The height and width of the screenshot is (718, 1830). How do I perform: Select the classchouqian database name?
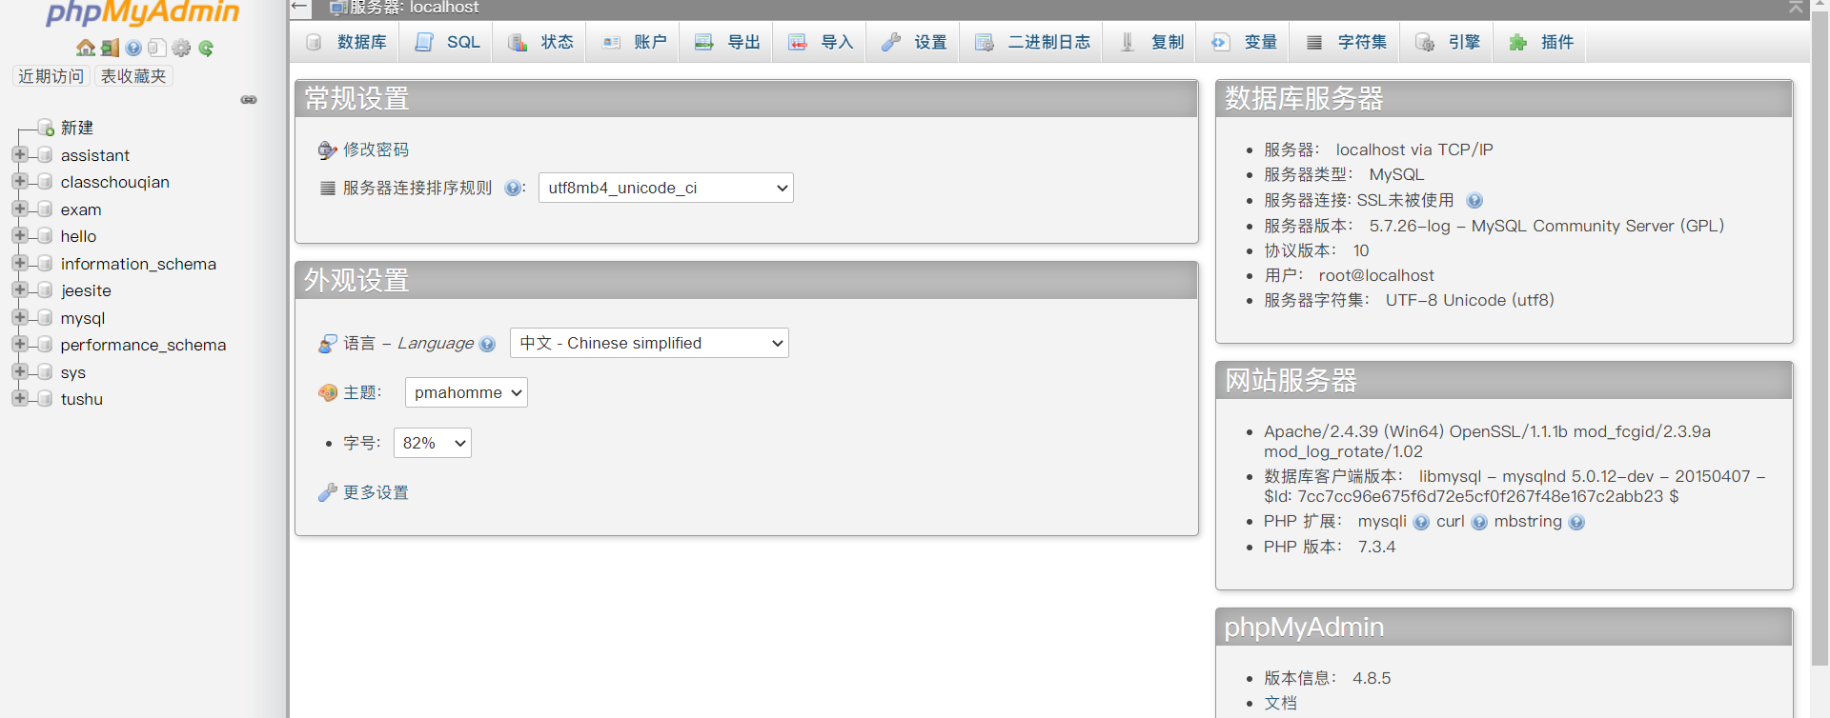[115, 182]
